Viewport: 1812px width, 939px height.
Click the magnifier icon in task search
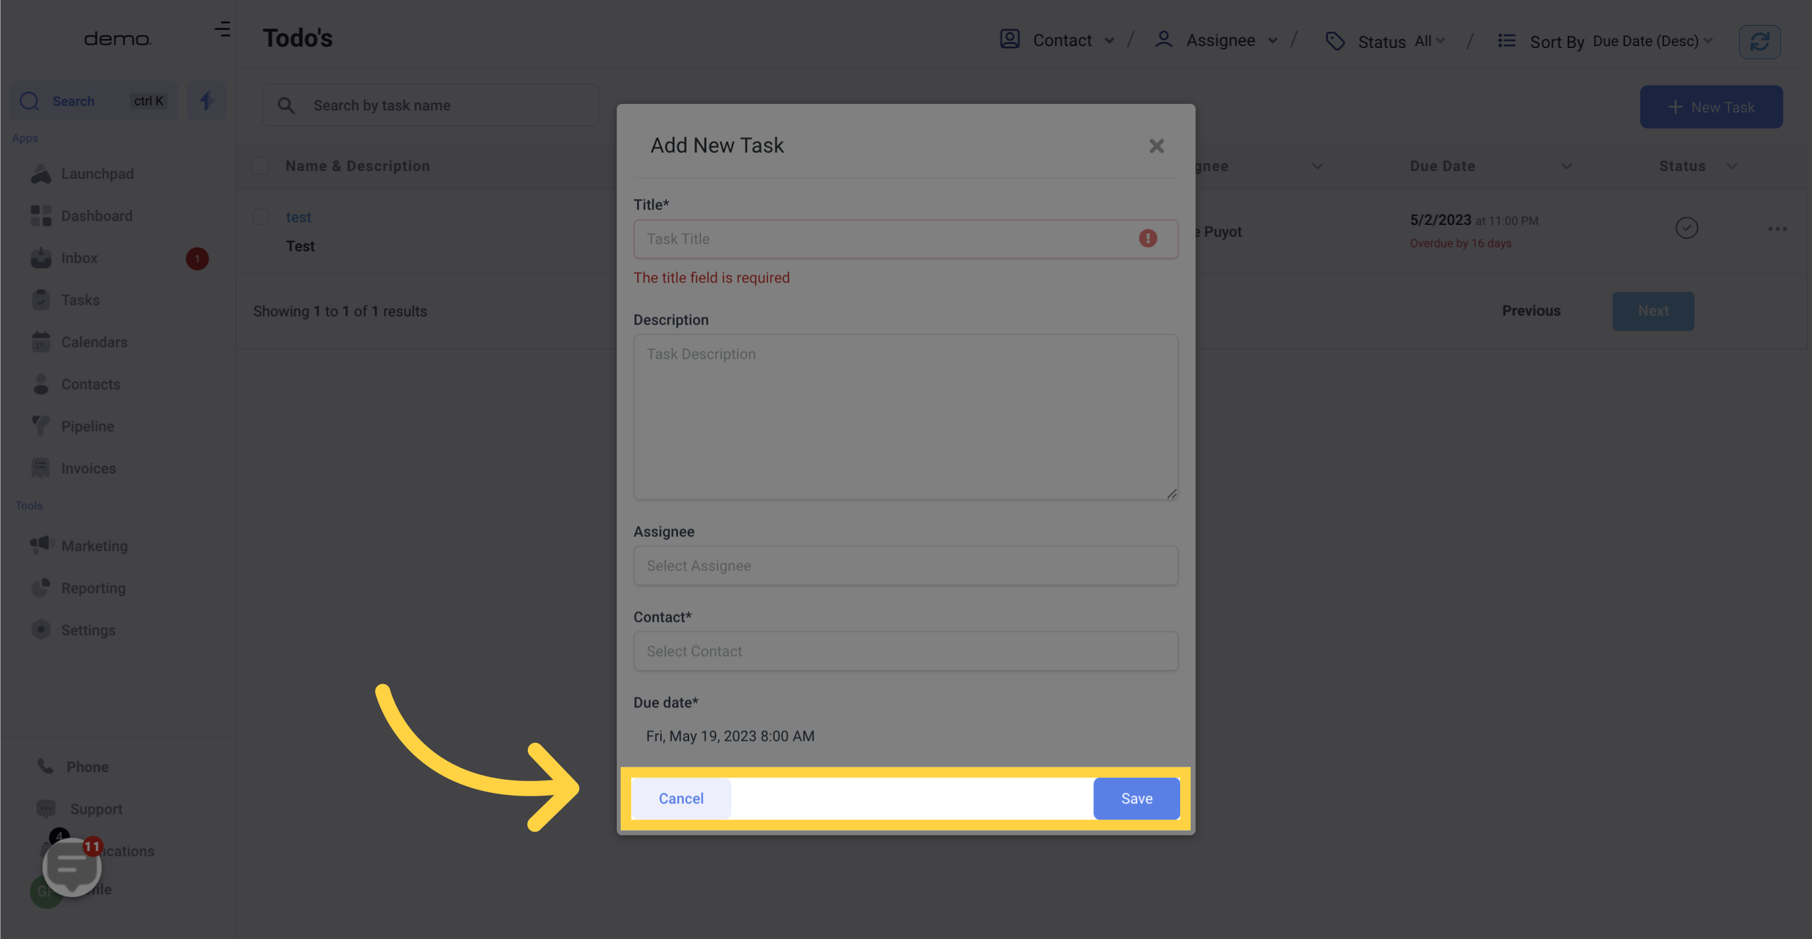[286, 105]
